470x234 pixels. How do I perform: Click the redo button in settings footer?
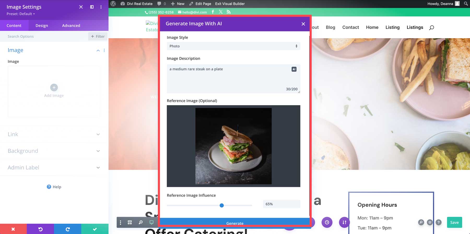[68, 229]
